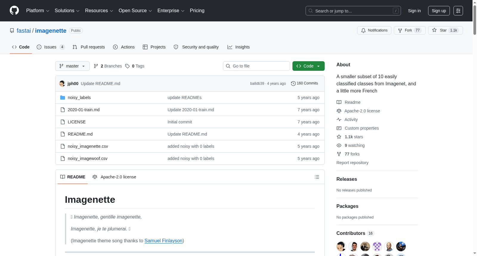The image size is (477, 256).
Task: Click the file icon beside README.md
Action: tap(63, 134)
